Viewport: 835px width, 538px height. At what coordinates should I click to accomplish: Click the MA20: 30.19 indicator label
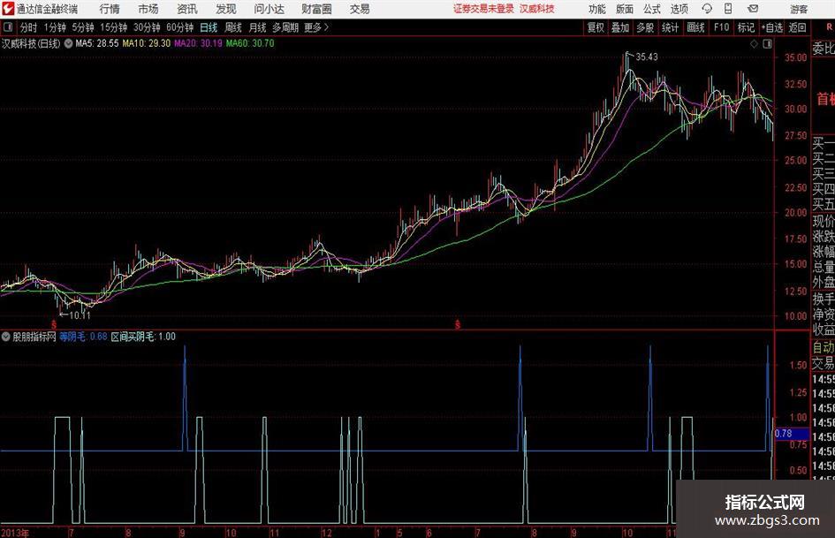click(198, 43)
